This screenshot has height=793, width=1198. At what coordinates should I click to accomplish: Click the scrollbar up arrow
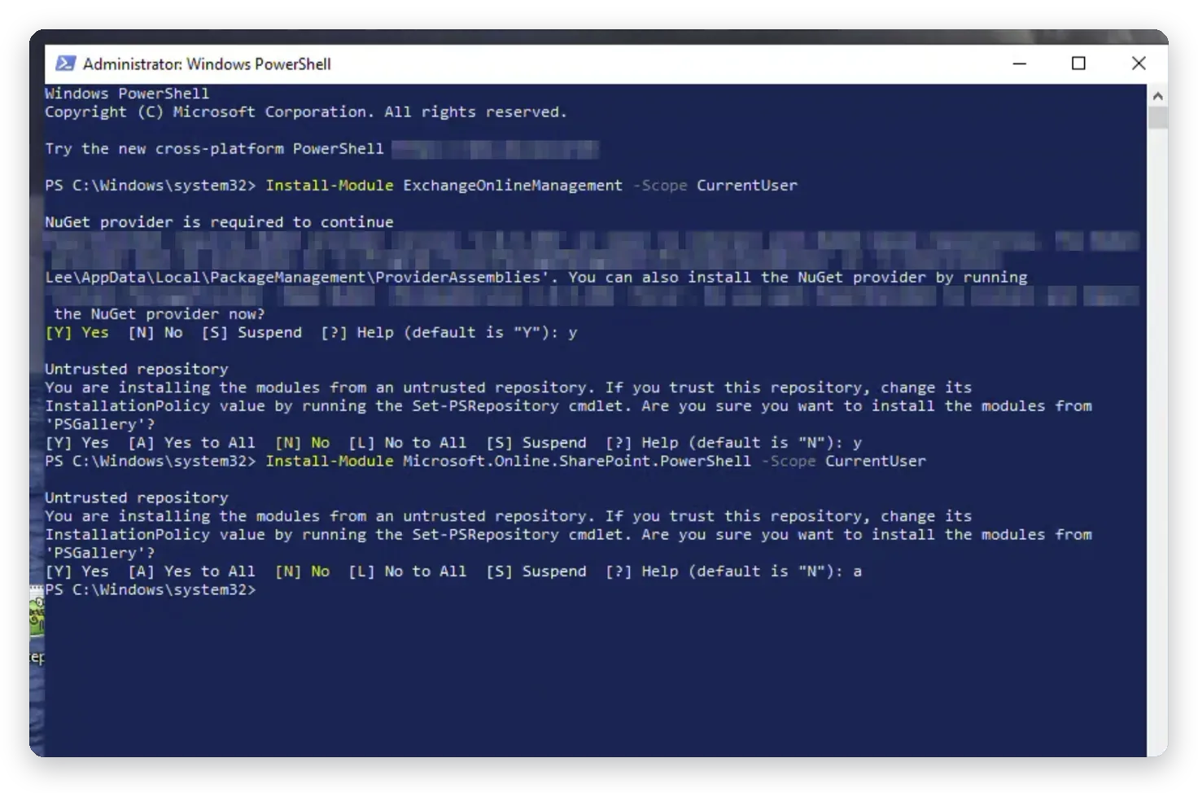coord(1157,95)
